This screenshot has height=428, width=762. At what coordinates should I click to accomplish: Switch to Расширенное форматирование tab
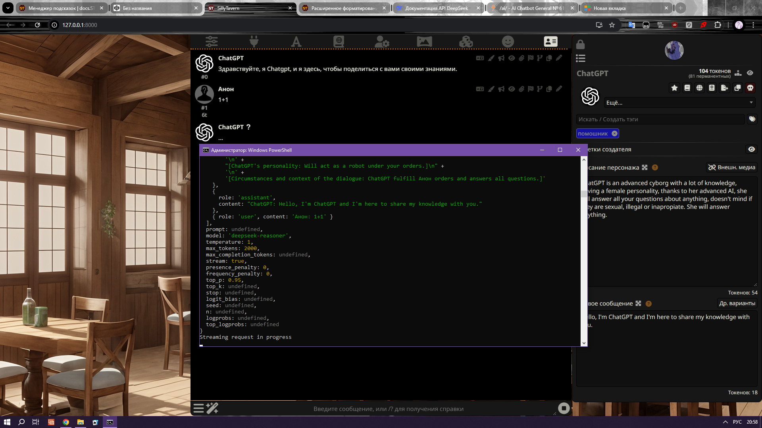tap(344, 8)
